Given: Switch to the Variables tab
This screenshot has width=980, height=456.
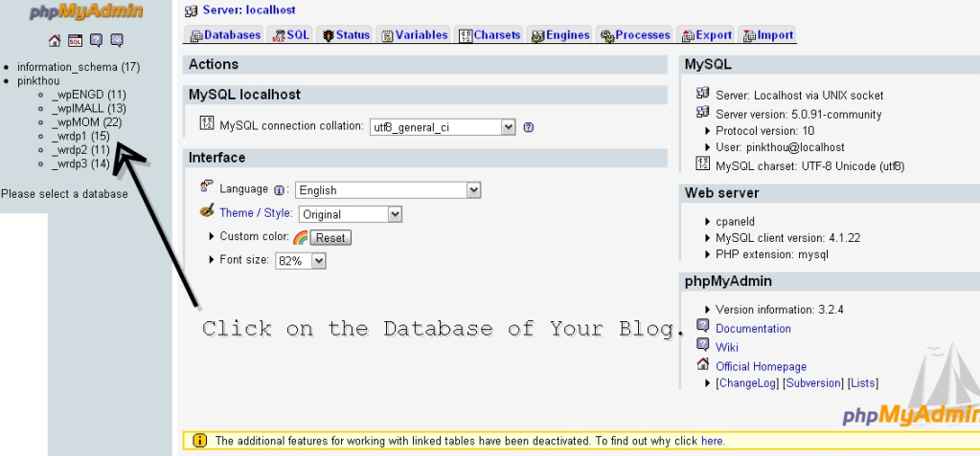Looking at the screenshot, I should [x=415, y=35].
